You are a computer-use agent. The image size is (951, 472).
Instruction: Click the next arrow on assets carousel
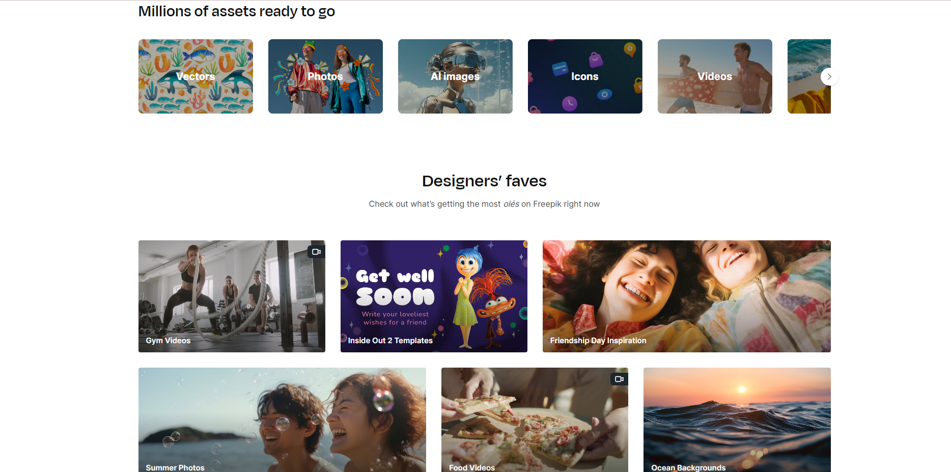tap(829, 76)
